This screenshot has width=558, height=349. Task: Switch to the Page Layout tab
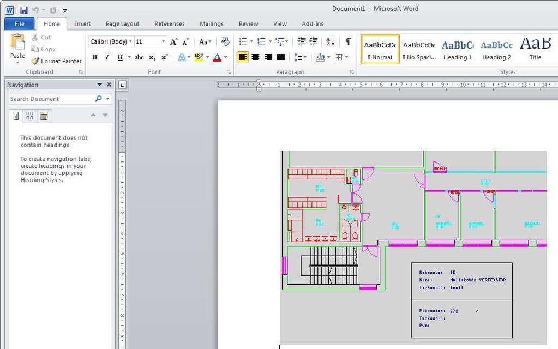[x=122, y=24]
